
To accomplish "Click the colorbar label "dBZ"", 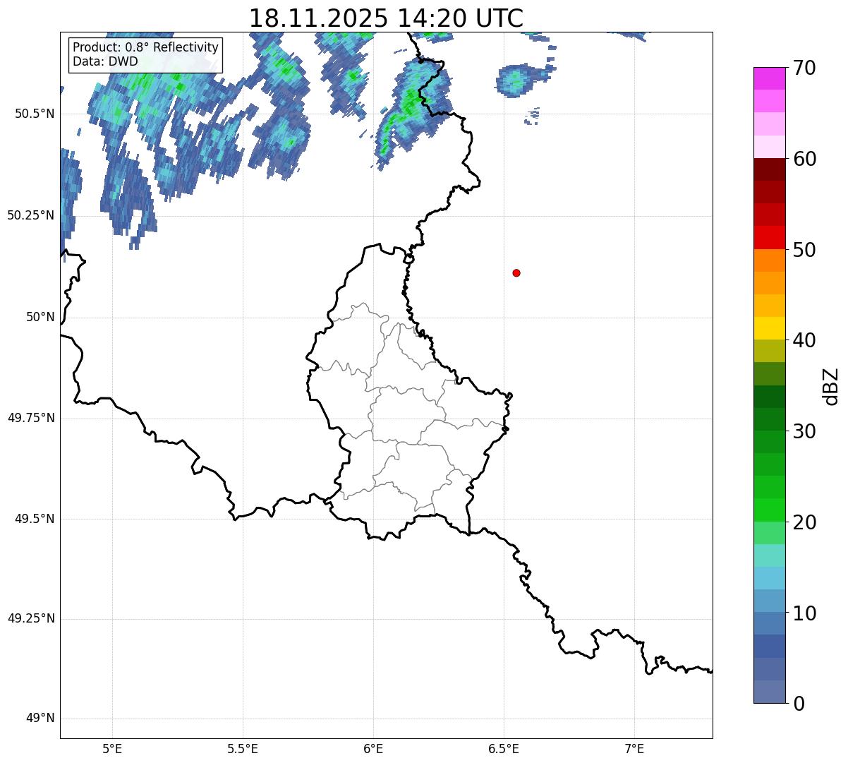I will point(831,385).
